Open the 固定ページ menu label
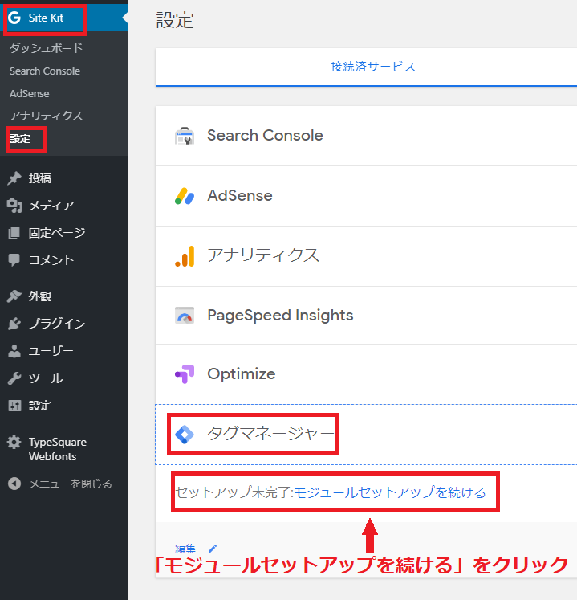This screenshot has width=577, height=600. tap(57, 233)
